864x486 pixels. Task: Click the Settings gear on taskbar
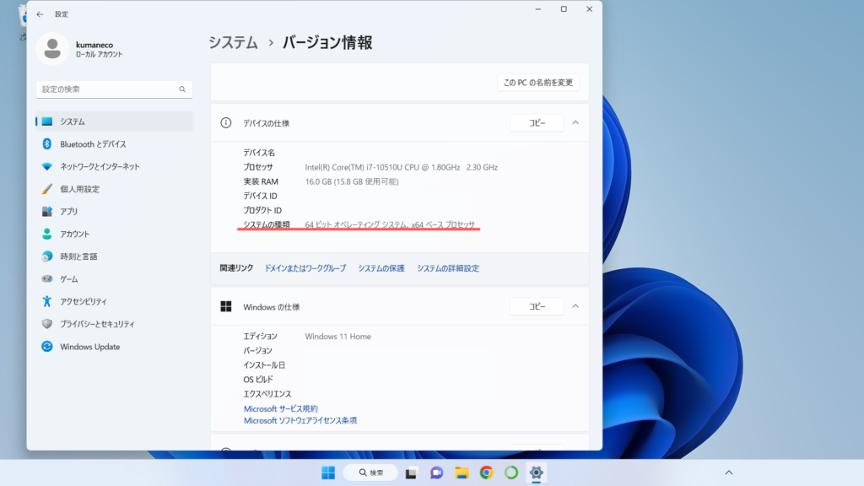536,472
